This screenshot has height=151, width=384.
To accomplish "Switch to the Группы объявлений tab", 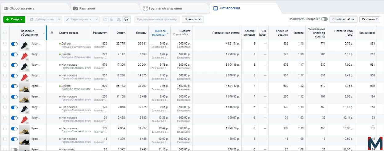I will click(175, 9).
